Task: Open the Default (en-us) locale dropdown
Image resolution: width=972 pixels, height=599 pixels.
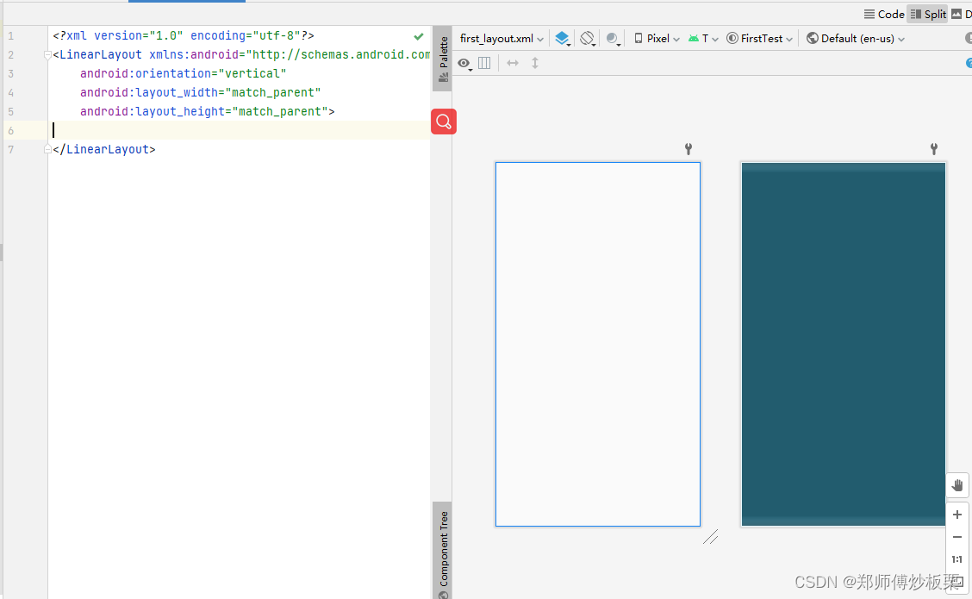Action: point(856,39)
